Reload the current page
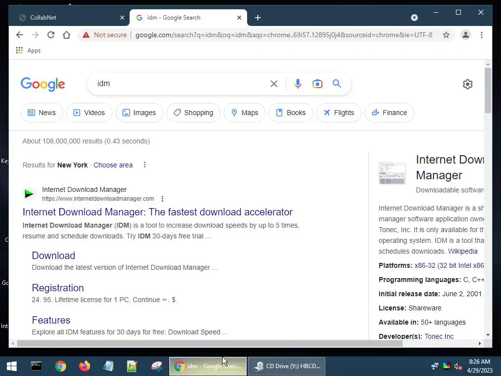This screenshot has width=501, height=376. (51, 35)
